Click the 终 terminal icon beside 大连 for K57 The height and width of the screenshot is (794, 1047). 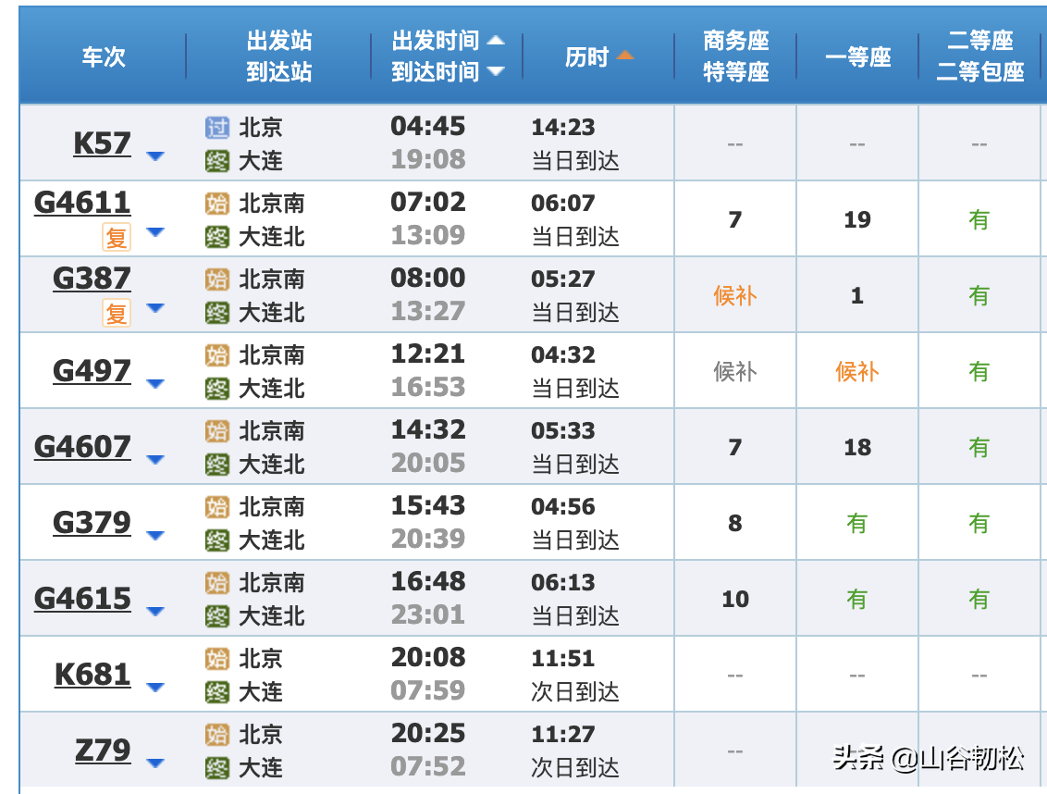point(217,160)
